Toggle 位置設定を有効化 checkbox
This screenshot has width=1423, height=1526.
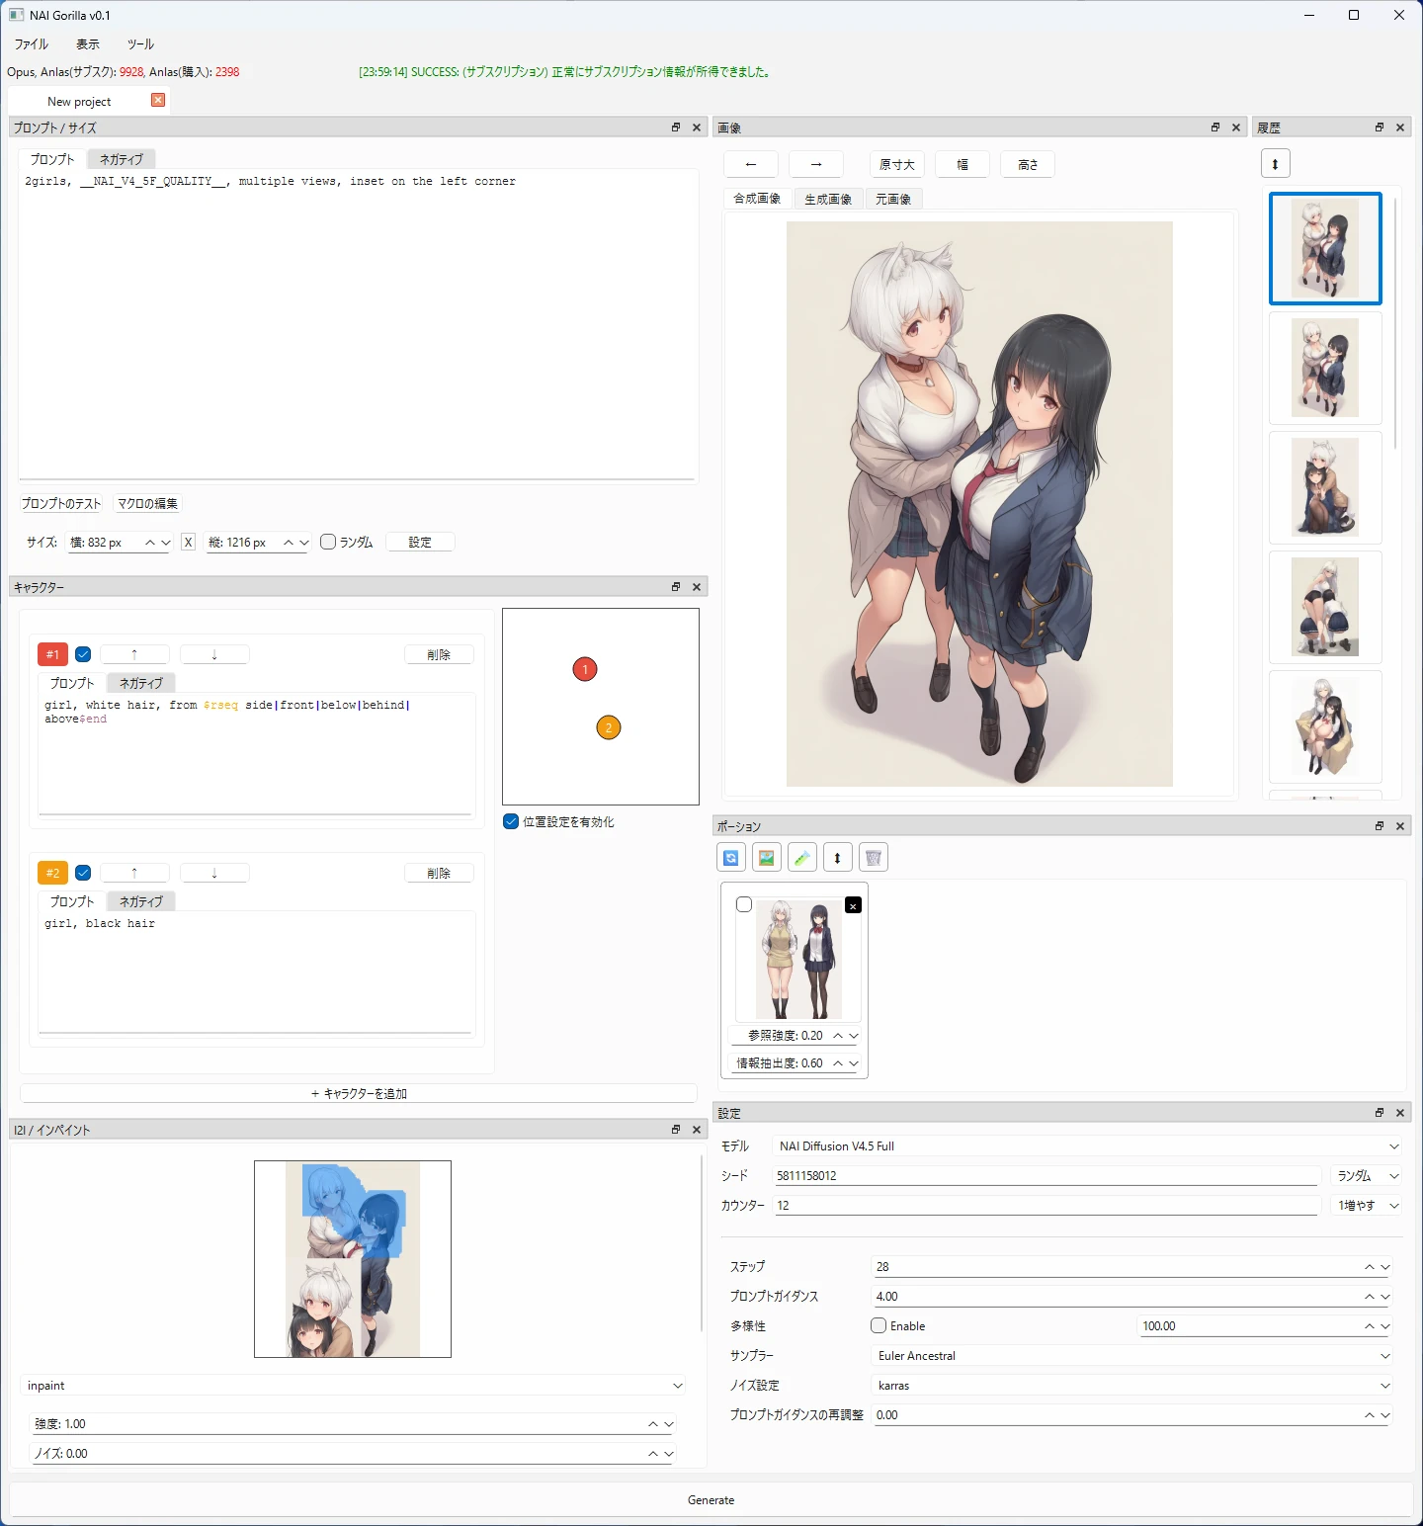coord(511,821)
